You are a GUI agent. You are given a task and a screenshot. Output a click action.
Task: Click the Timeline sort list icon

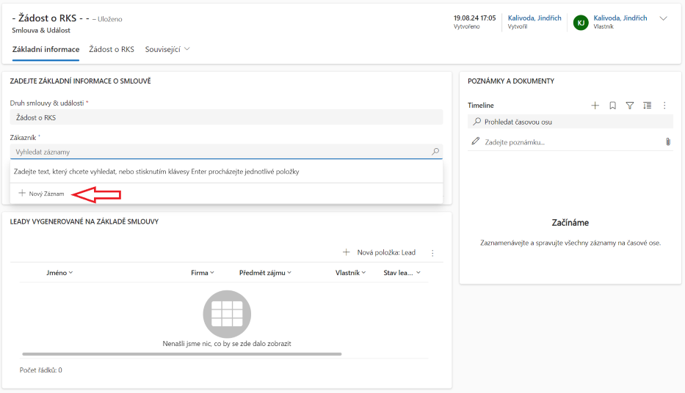[x=647, y=106]
